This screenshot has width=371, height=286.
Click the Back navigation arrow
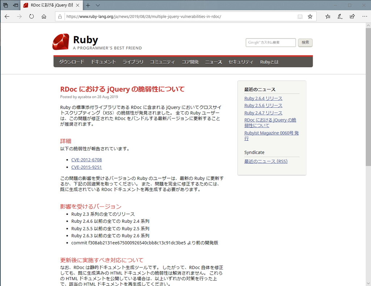[7, 16]
